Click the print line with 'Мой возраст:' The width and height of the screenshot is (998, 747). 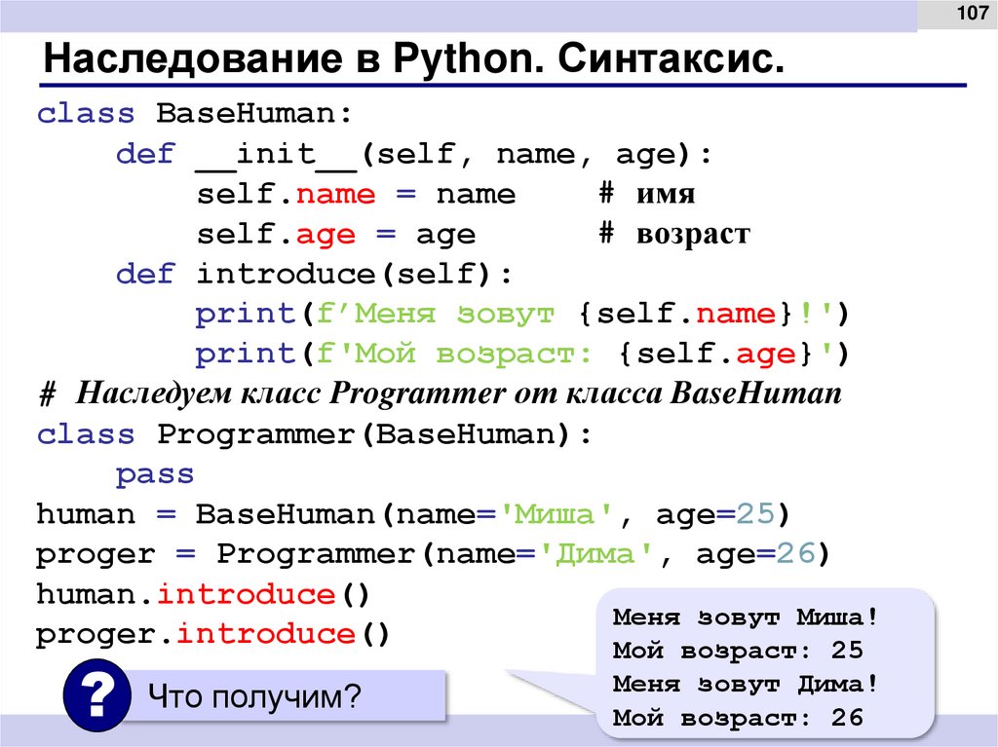point(522,355)
